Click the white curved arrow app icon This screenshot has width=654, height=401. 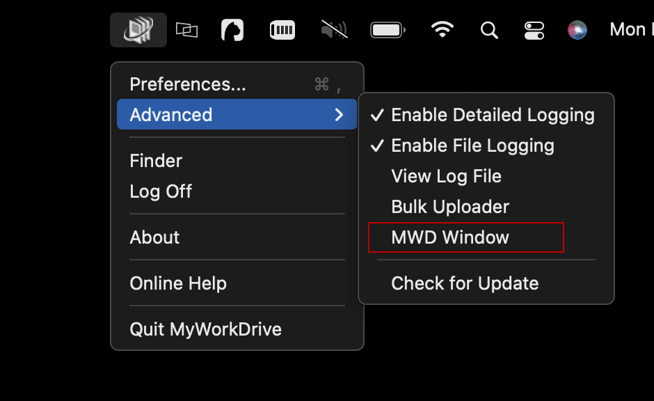[232, 30]
